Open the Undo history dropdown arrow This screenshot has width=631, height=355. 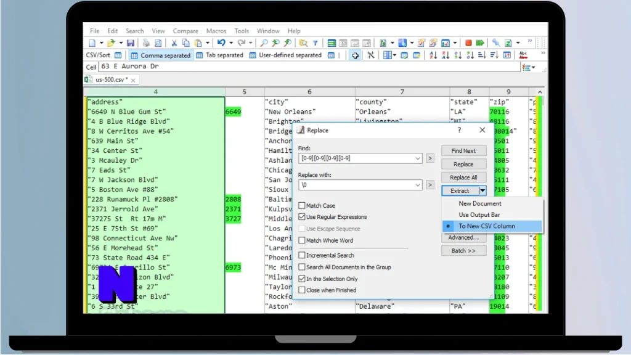coord(231,43)
